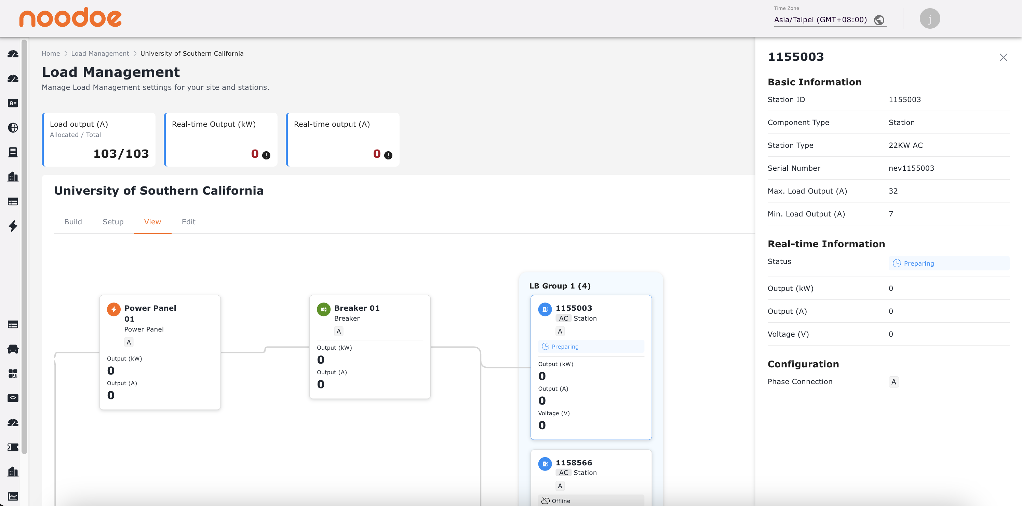Image resolution: width=1022 pixels, height=506 pixels.
Task: Click table icon just above car icon
Action: (x=13, y=324)
